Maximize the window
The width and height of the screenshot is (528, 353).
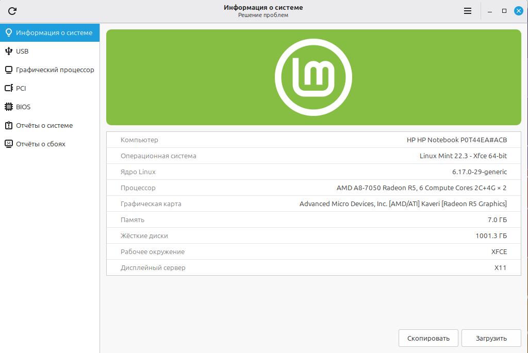(504, 11)
